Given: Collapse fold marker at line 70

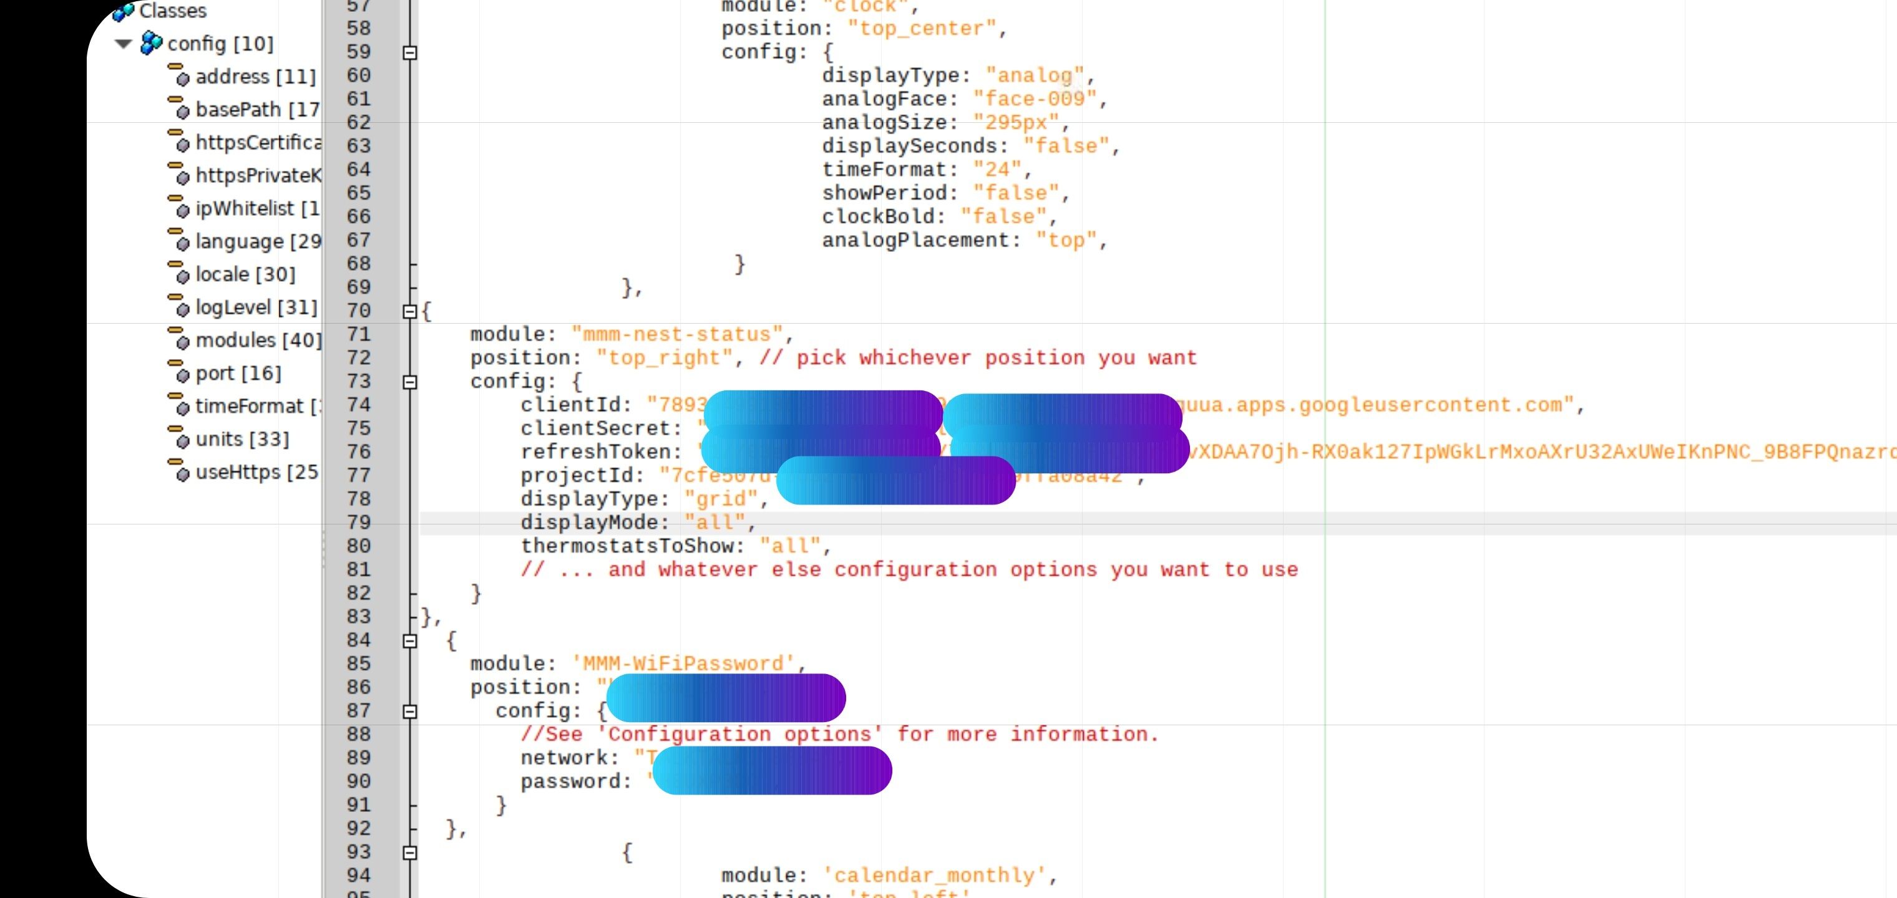Looking at the screenshot, I should (410, 312).
